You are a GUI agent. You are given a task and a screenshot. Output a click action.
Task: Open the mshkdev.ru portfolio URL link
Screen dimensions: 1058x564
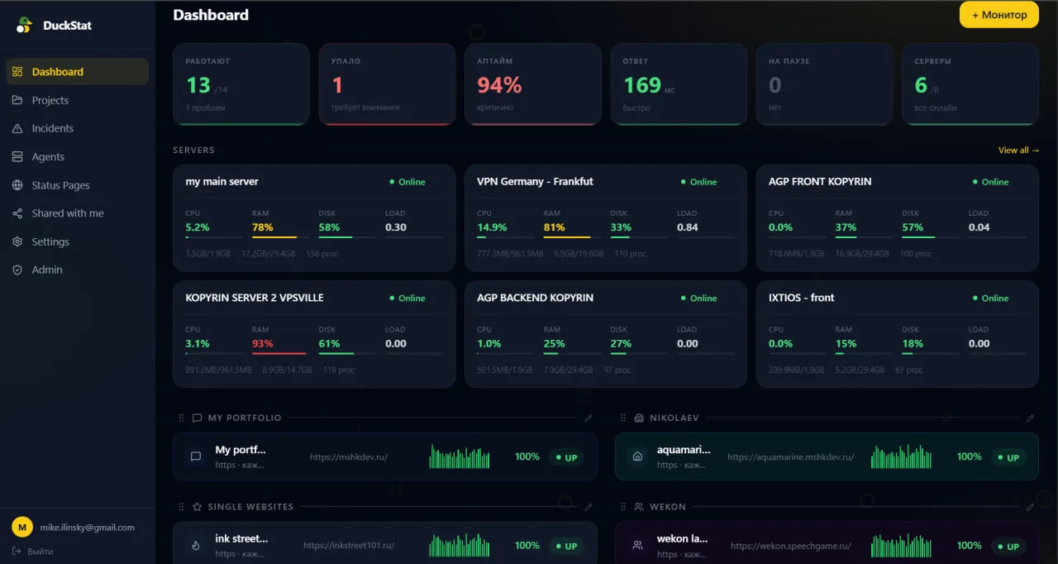pos(349,457)
